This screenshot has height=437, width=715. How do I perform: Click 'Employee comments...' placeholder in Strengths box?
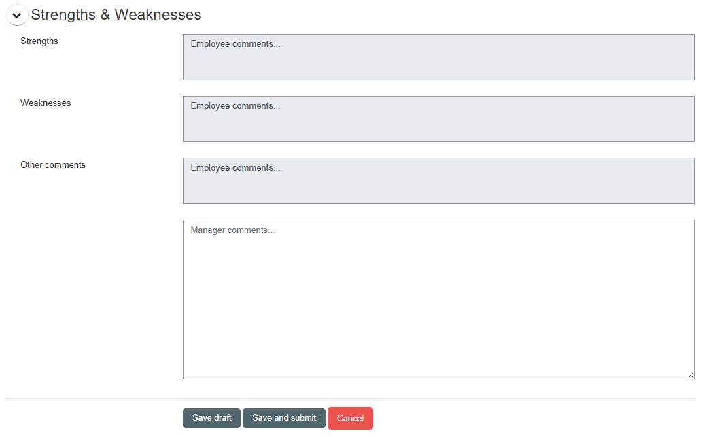pos(235,44)
